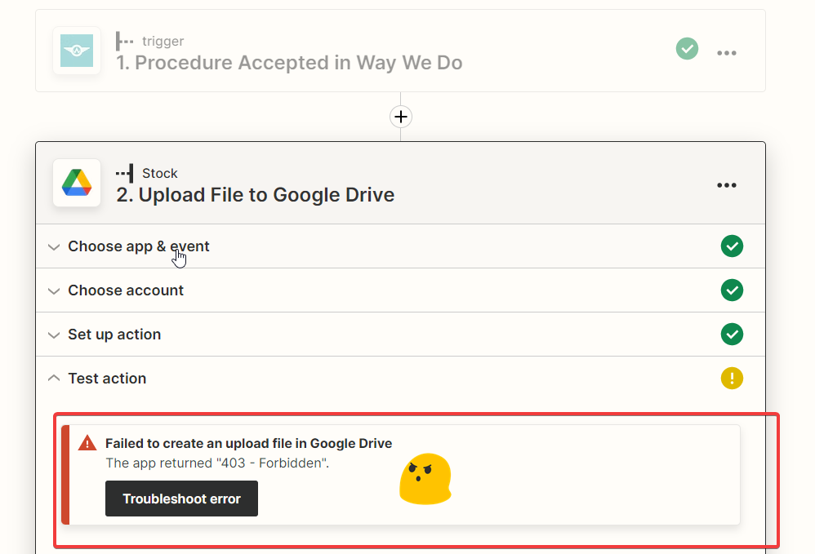
Task: Click the Failed to create upload file message
Action: [x=248, y=443]
